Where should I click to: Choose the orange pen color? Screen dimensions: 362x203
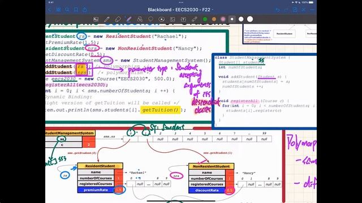tap(214, 19)
